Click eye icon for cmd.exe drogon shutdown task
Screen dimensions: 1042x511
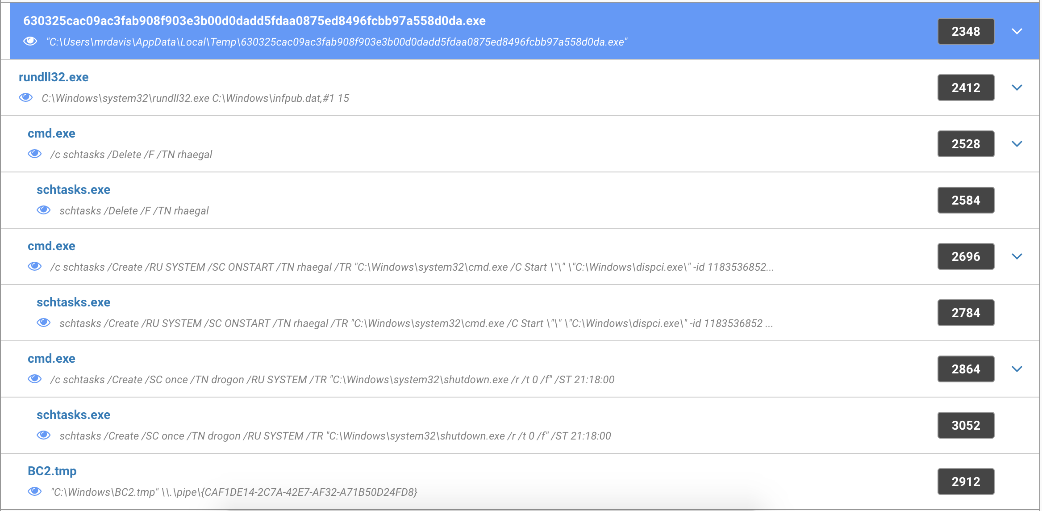click(x=35, y=379)
